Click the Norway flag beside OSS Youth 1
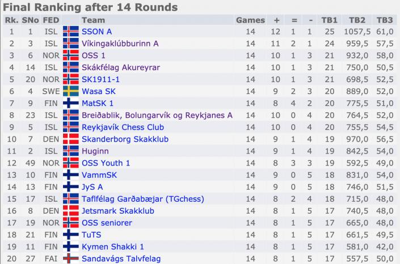400x264 pixels. click(71, 163)
